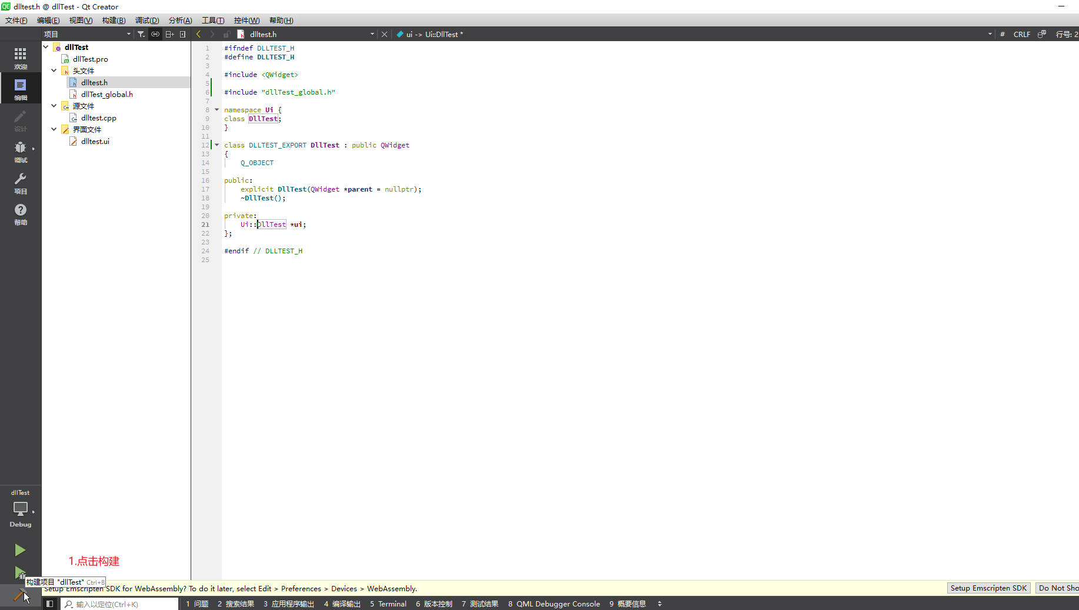Close the dlltest.h document
Screen dimensions: 1079x610
384,34
